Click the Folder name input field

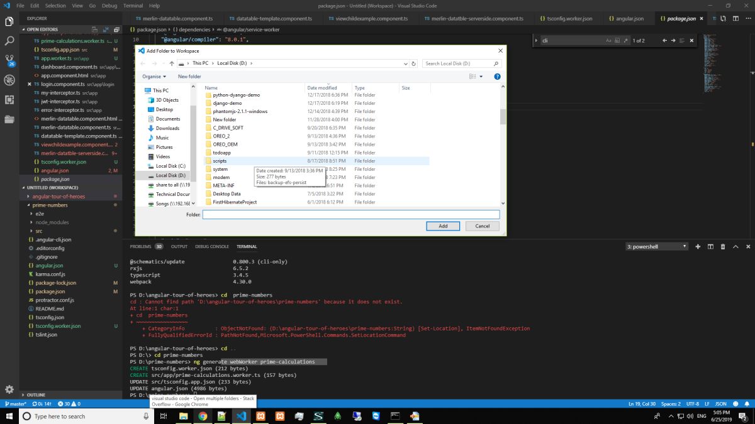click(351, 215)
